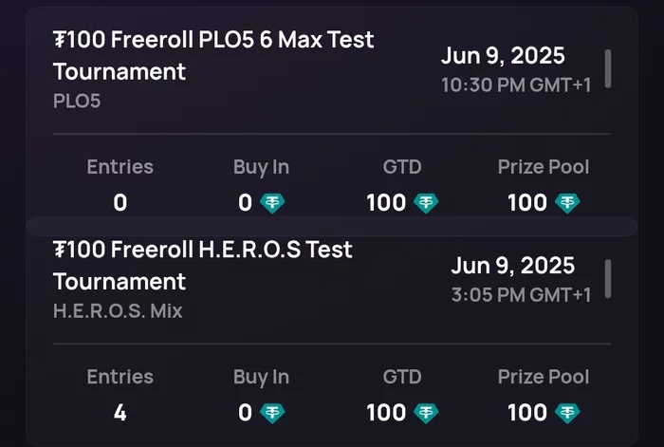The height and width of the screenshot is (447, 664).
Task: Click the GTD label on H.E.R.O.S card
Action: (402, 377)
